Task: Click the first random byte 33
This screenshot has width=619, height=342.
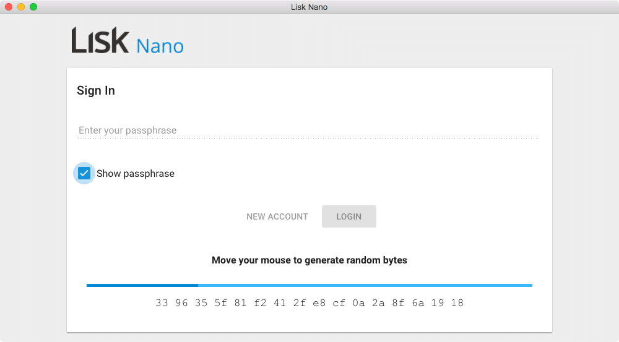Action: (x=162, y=303)
